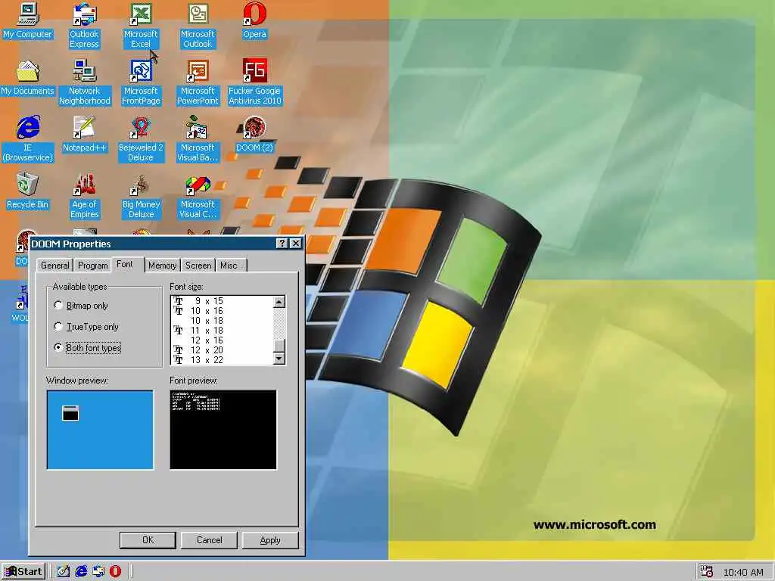Click the IE (Browservice) desktop icon

[28, 139]
